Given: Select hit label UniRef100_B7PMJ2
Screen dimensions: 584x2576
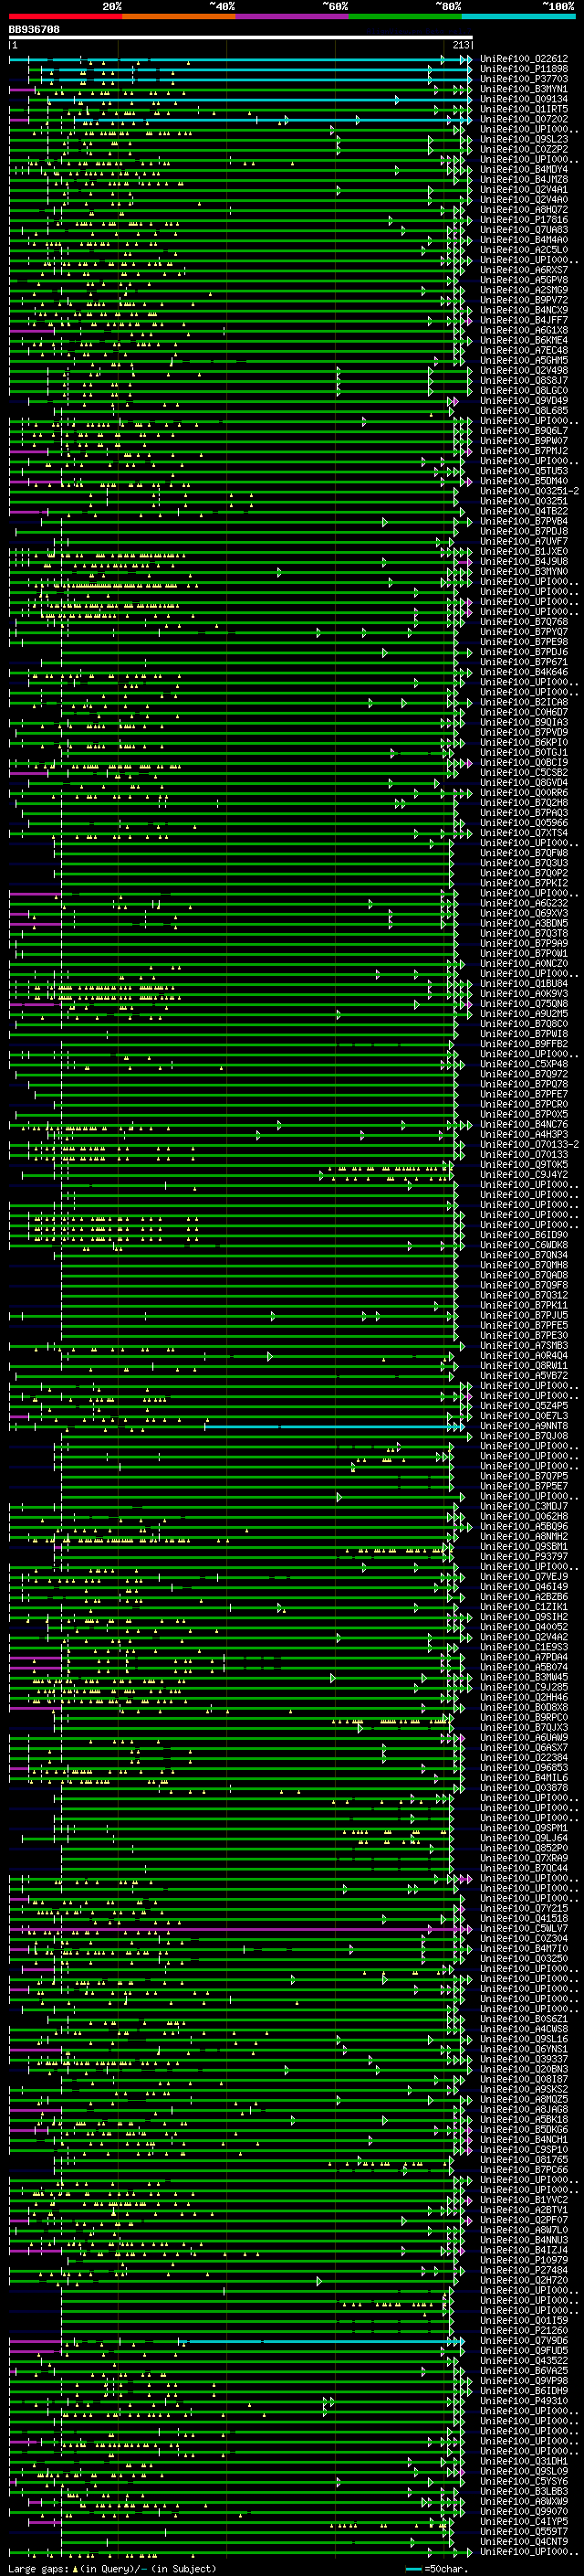Looking at the screenshot, I should pos(524,451).
